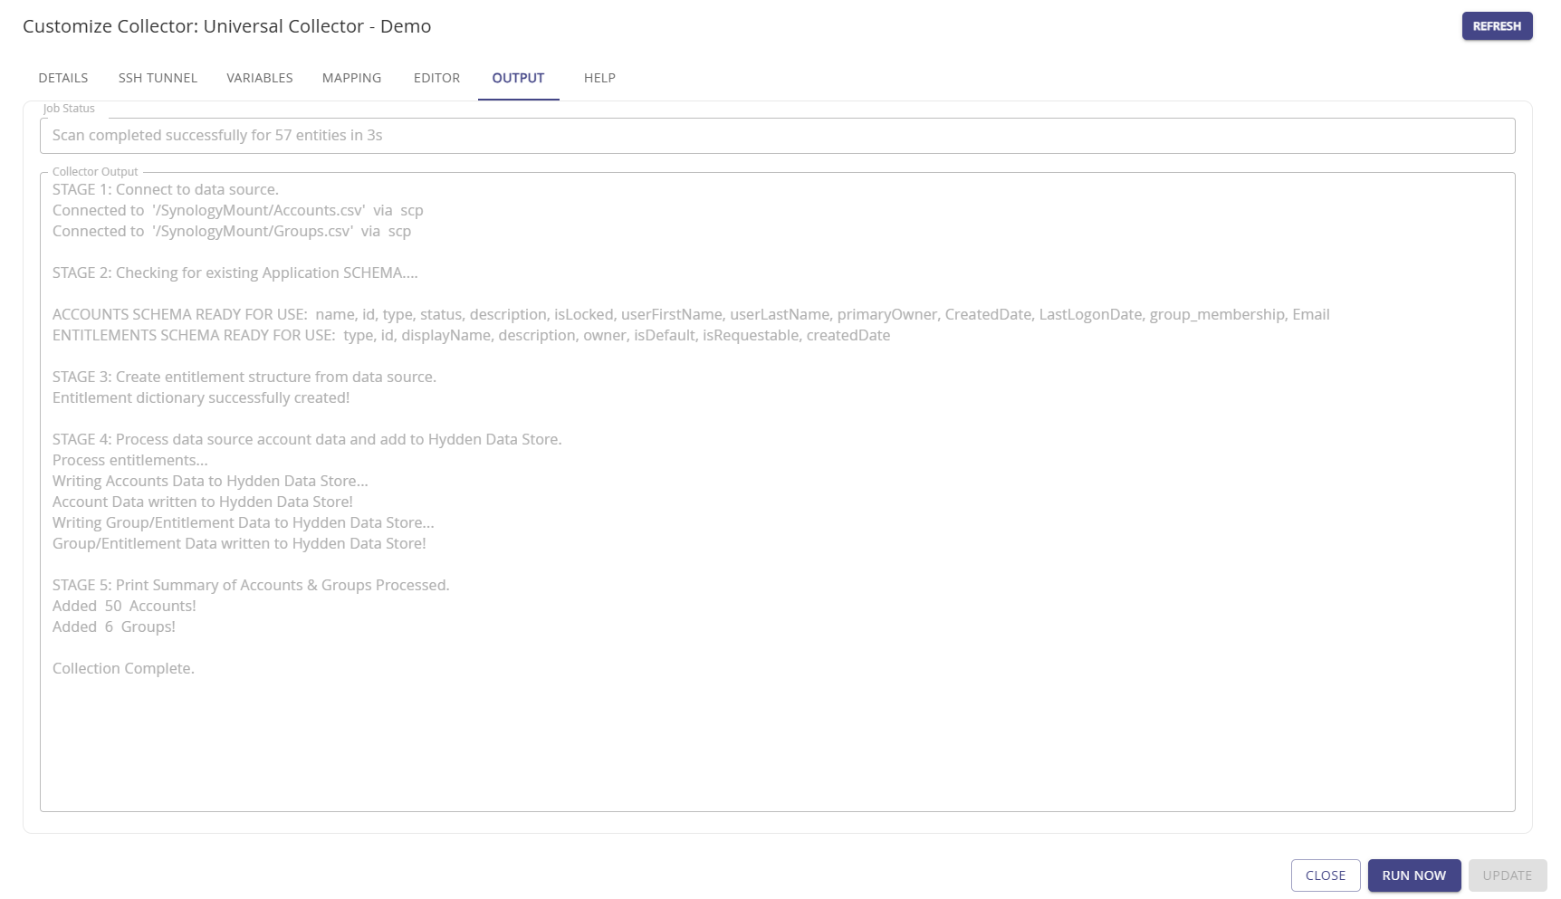The width and height of the screenshot is (1561, 899).
Task: Click the 'Collection Complete.' output line
Action: tap(123, 669)
